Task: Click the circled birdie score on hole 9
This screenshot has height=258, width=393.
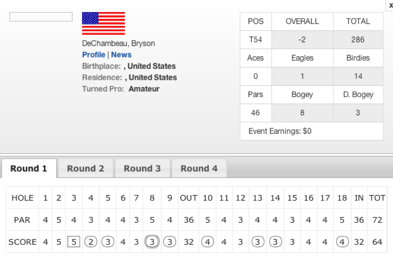Action: 169,242
